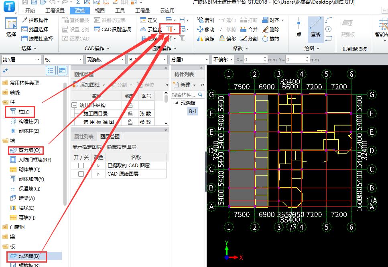Viewport: 388px width, 267px height.
Task: Click the 镜像 mirror tool
Action: 205,38
